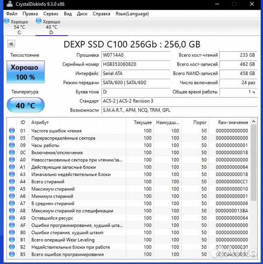This screenshot has width=263, height=264.
Task: Click the Текущее column header
Action: click(x=140, y=122)
